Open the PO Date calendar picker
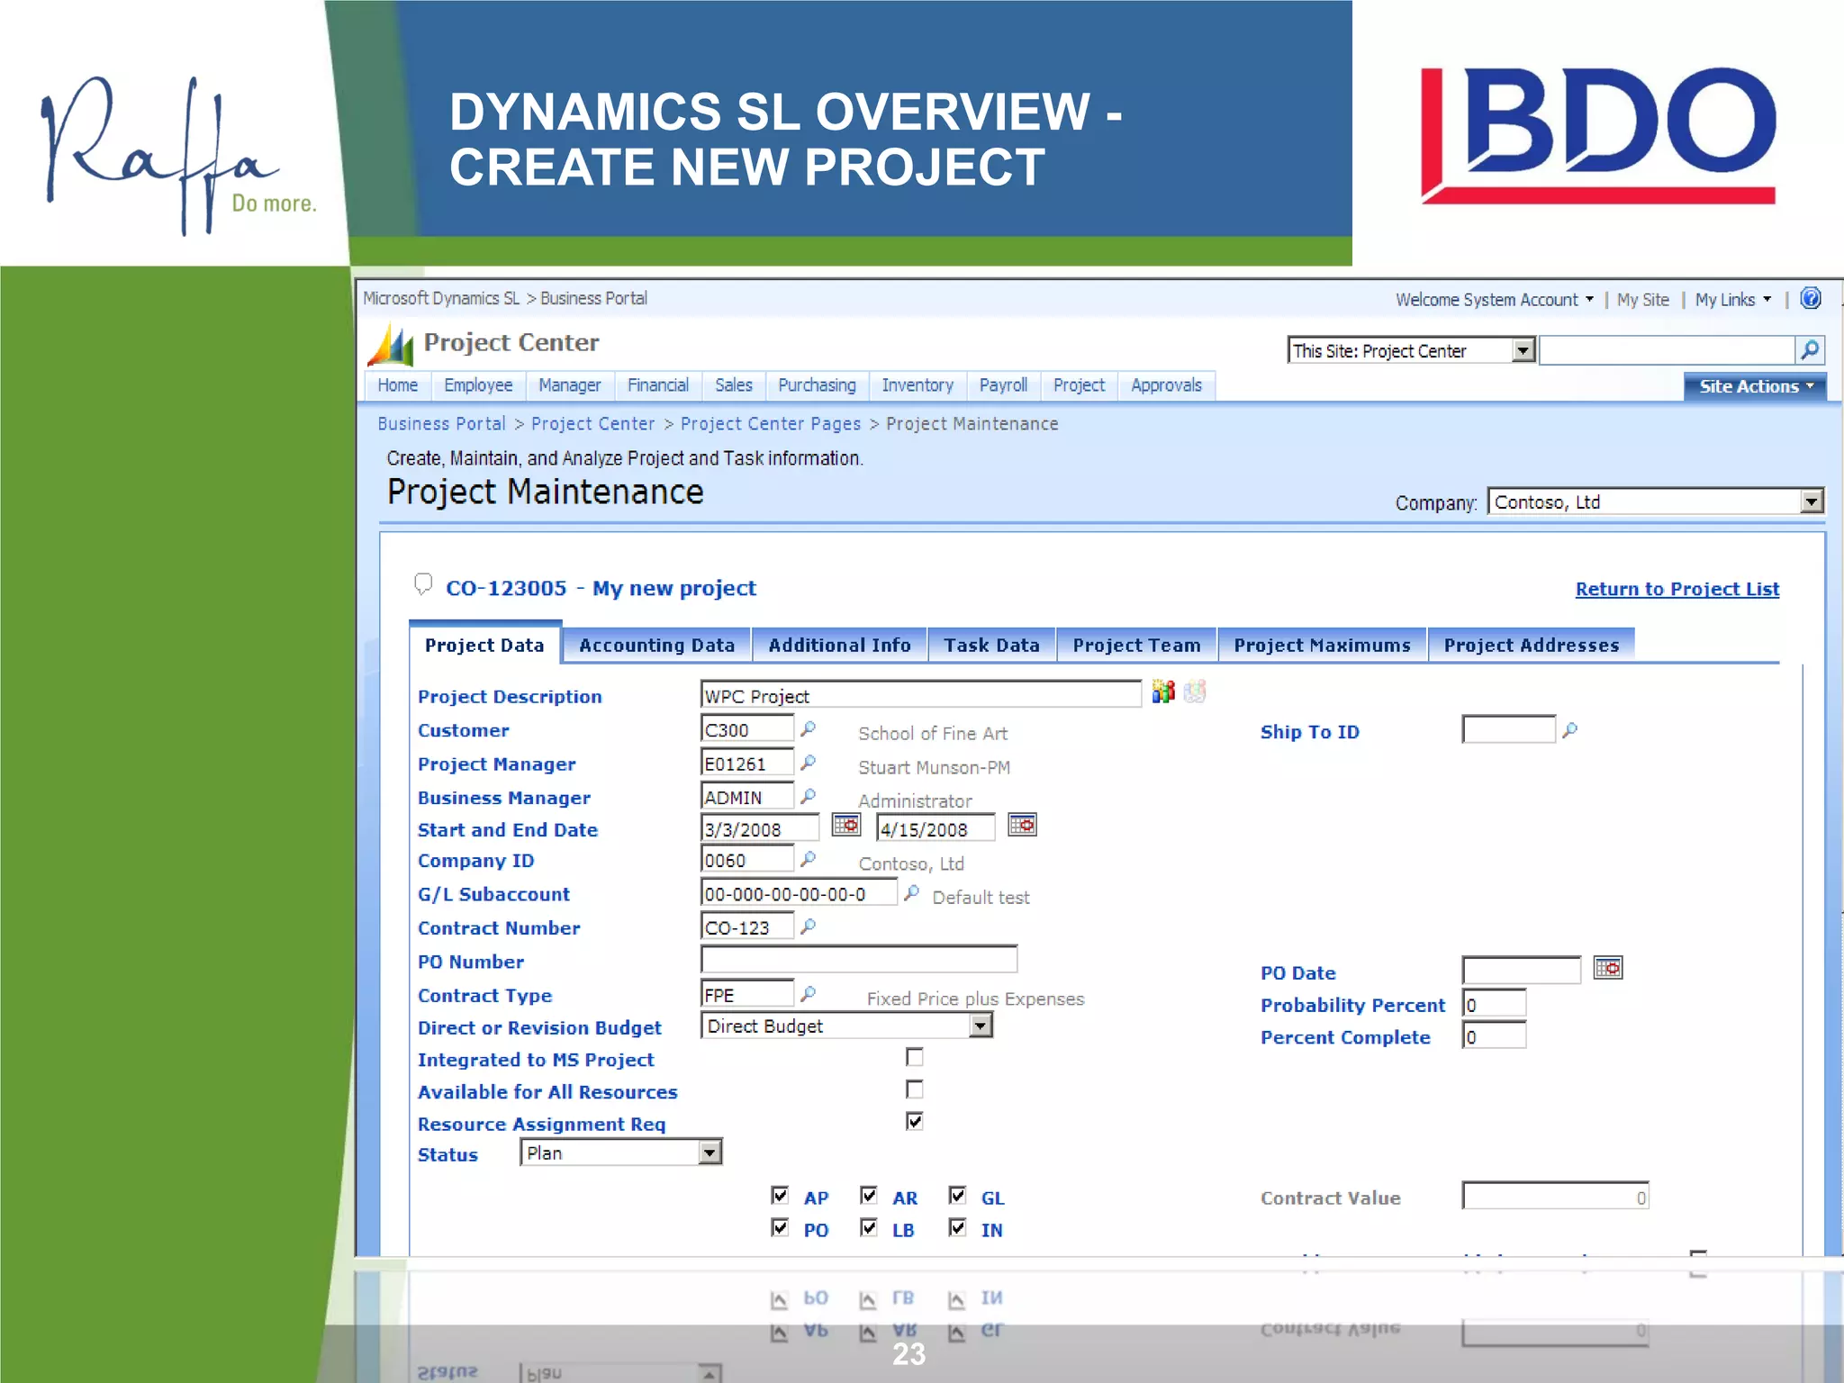Image resolution: width=1844 pixels, height=1383 pixels. [x=1608, y=968]
